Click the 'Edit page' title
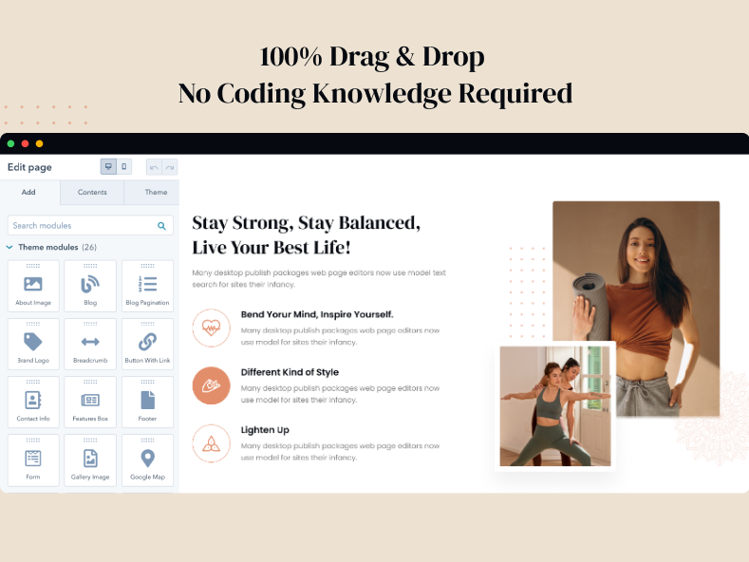The height and width of the screenshot is (562, 749). (29, 167)
